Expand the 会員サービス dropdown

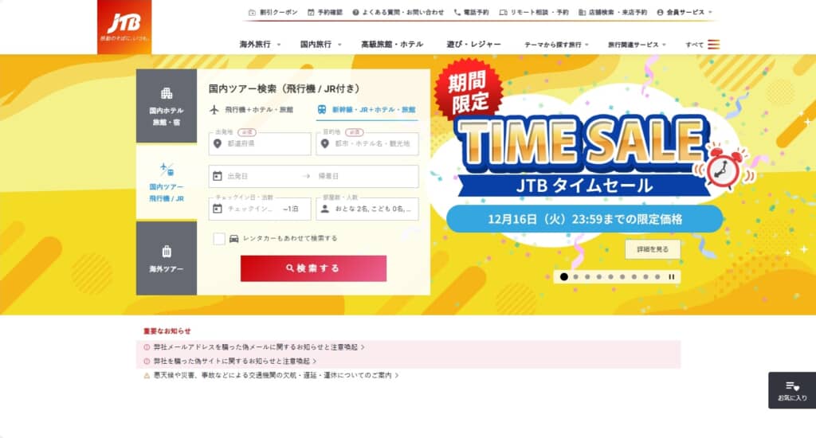point(685,12)
